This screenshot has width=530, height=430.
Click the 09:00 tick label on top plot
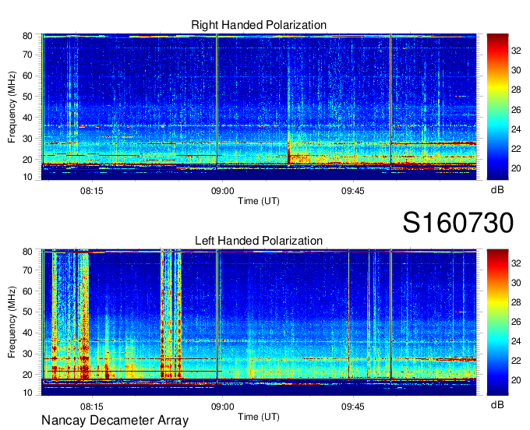[222, 191]
